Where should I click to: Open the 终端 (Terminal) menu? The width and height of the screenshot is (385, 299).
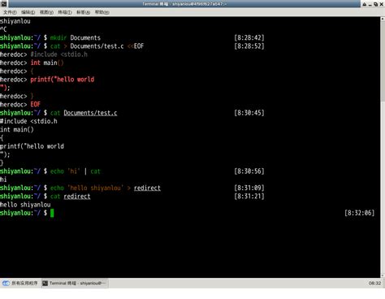click(65, 12)
